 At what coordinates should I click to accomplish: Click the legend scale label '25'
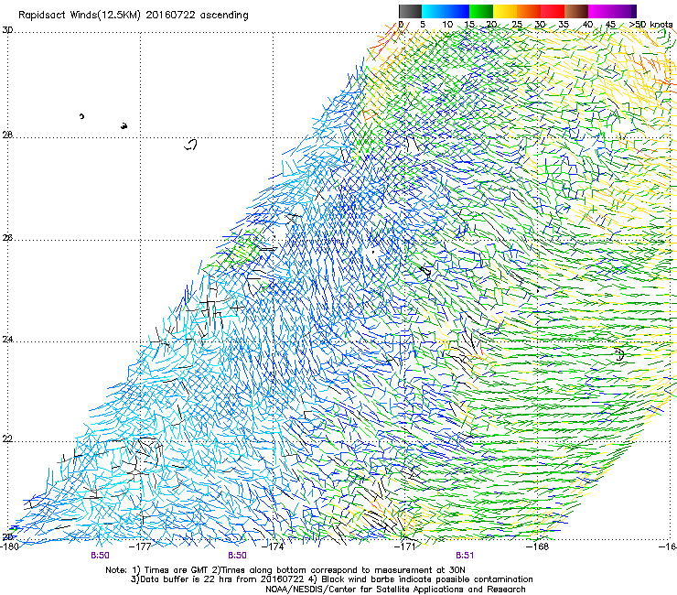[x=517, y=25]
